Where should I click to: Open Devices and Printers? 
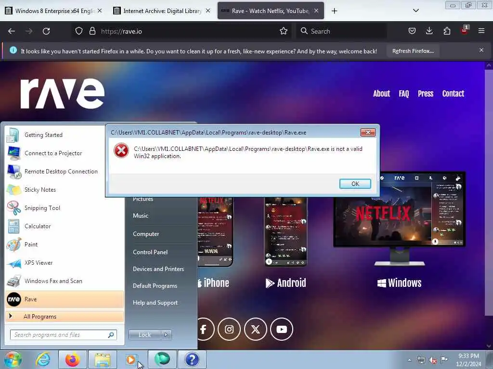pyautogui.click(x=158, y=269)
